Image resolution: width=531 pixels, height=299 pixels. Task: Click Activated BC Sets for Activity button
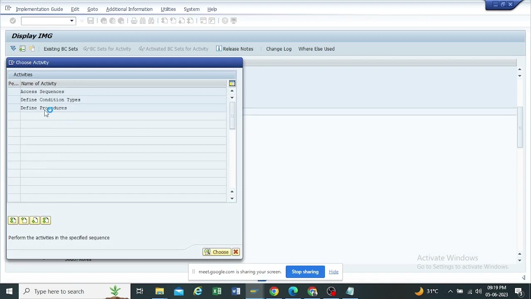(173, 49)
